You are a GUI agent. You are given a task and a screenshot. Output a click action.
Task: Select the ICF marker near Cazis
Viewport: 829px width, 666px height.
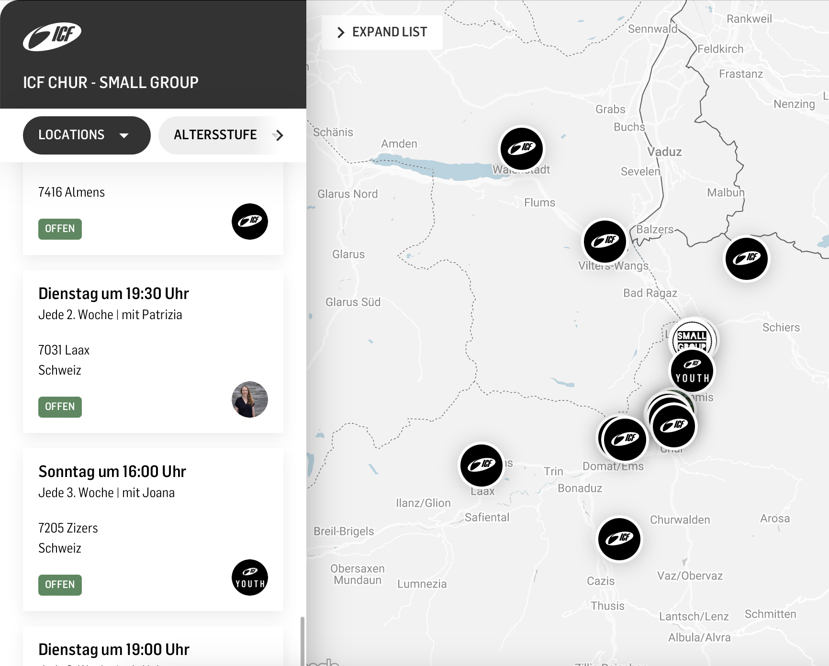tap(619, 539)
